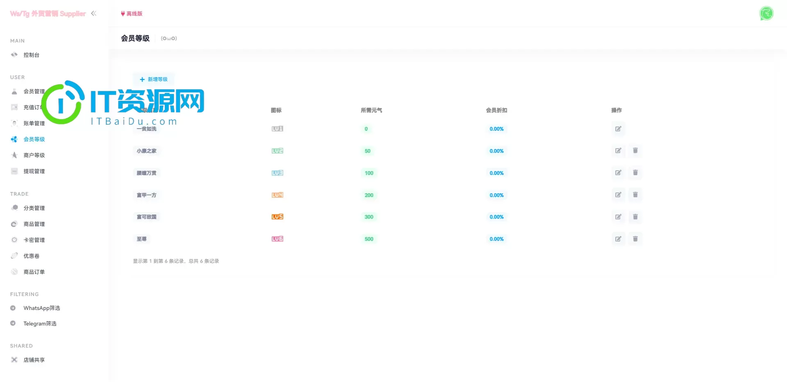
Task: Open 商品管理 page
Action: coord(34,224)
